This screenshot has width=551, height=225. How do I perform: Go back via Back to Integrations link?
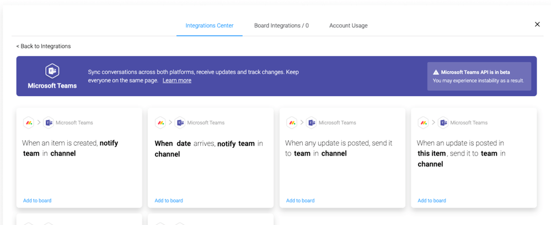coord(44,46)
